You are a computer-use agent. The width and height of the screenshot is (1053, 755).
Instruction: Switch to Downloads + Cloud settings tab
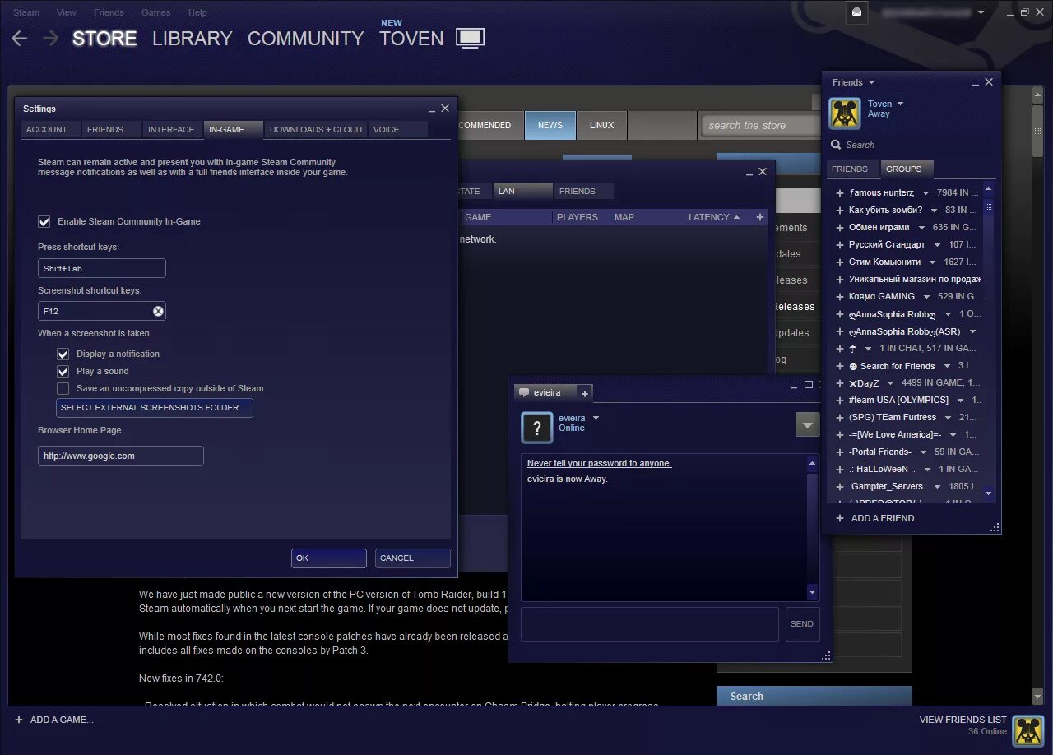(316, 129)
